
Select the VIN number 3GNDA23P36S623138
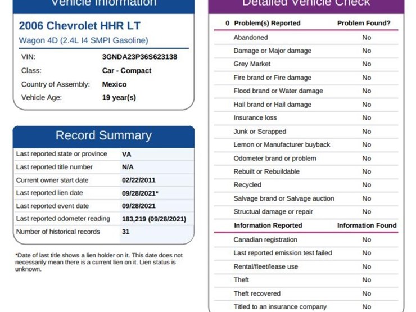(x=139, y=57)
